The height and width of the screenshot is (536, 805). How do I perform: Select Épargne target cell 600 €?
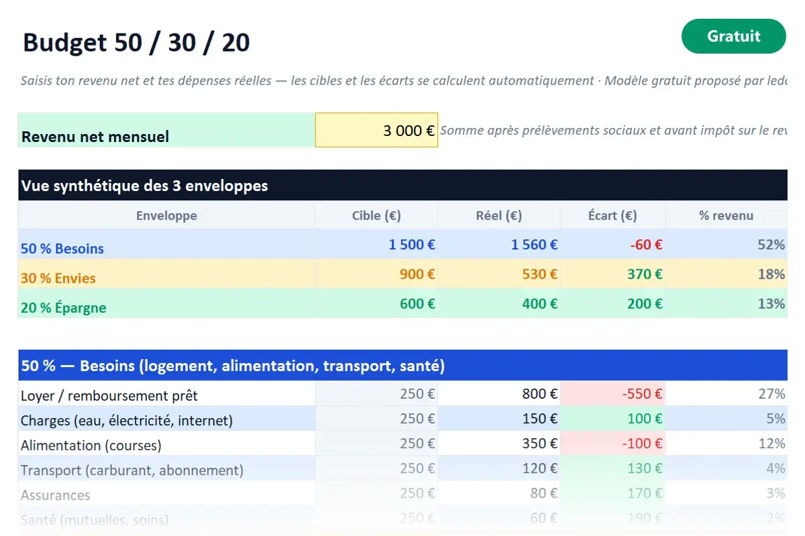[x=376, y=304]
